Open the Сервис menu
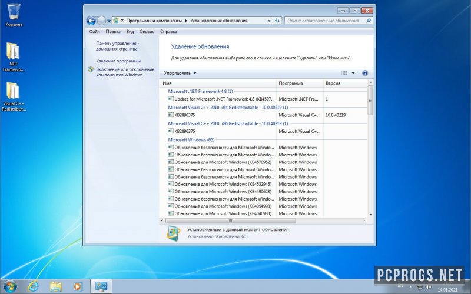Viewport: 471px width, 294px height. point(147,31)
